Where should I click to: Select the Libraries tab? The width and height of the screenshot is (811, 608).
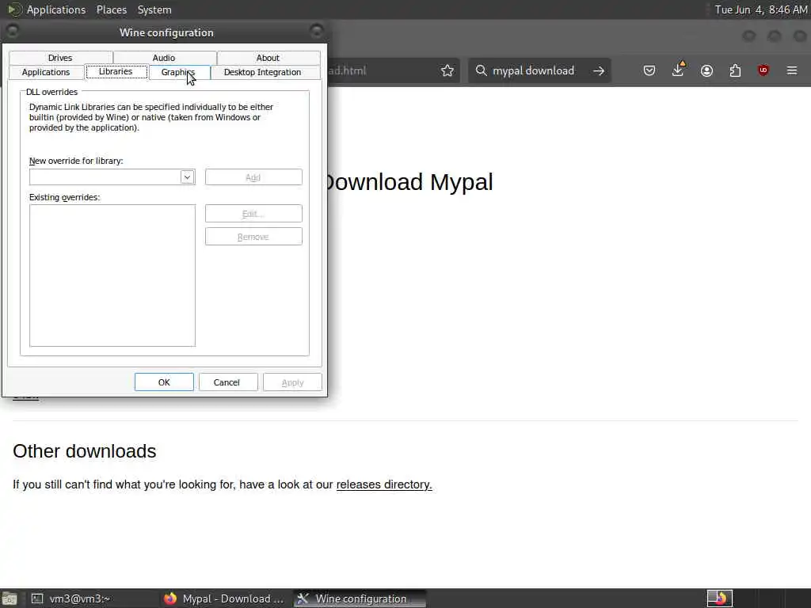click(x=116, y=72)
